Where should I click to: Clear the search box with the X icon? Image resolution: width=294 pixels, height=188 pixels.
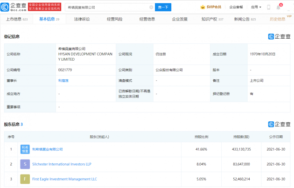(151, 7)
